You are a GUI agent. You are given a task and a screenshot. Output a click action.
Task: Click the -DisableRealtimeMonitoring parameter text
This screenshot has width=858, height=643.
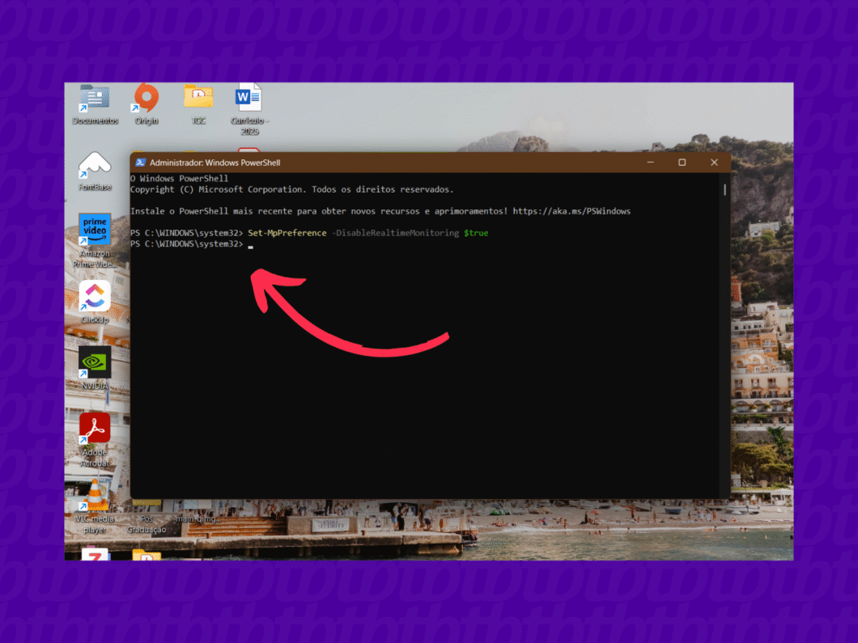tap(395, 233)
